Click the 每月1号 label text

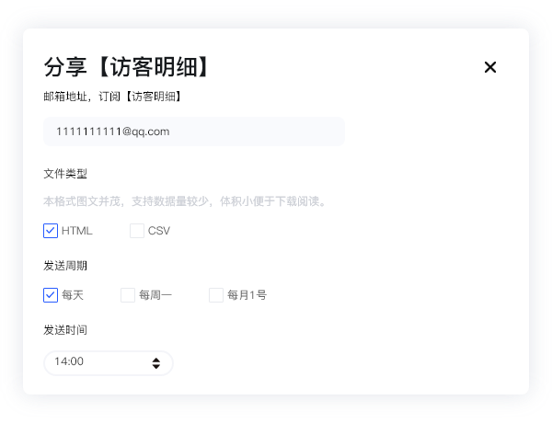click(247, 295)
